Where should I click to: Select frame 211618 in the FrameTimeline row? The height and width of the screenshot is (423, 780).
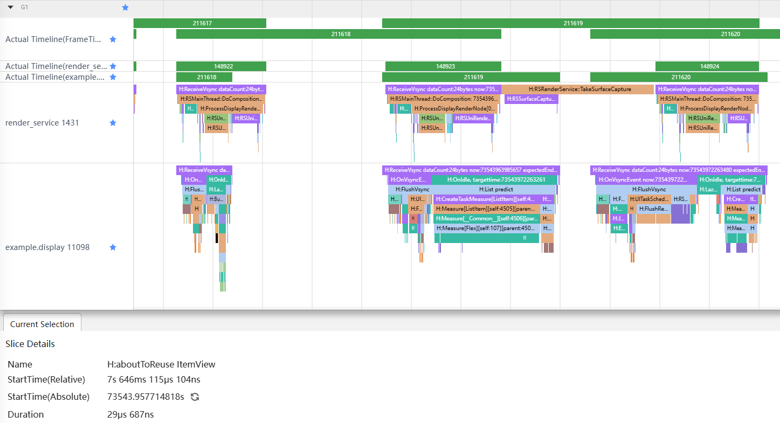pyautogui.click(x=339, y=34)
